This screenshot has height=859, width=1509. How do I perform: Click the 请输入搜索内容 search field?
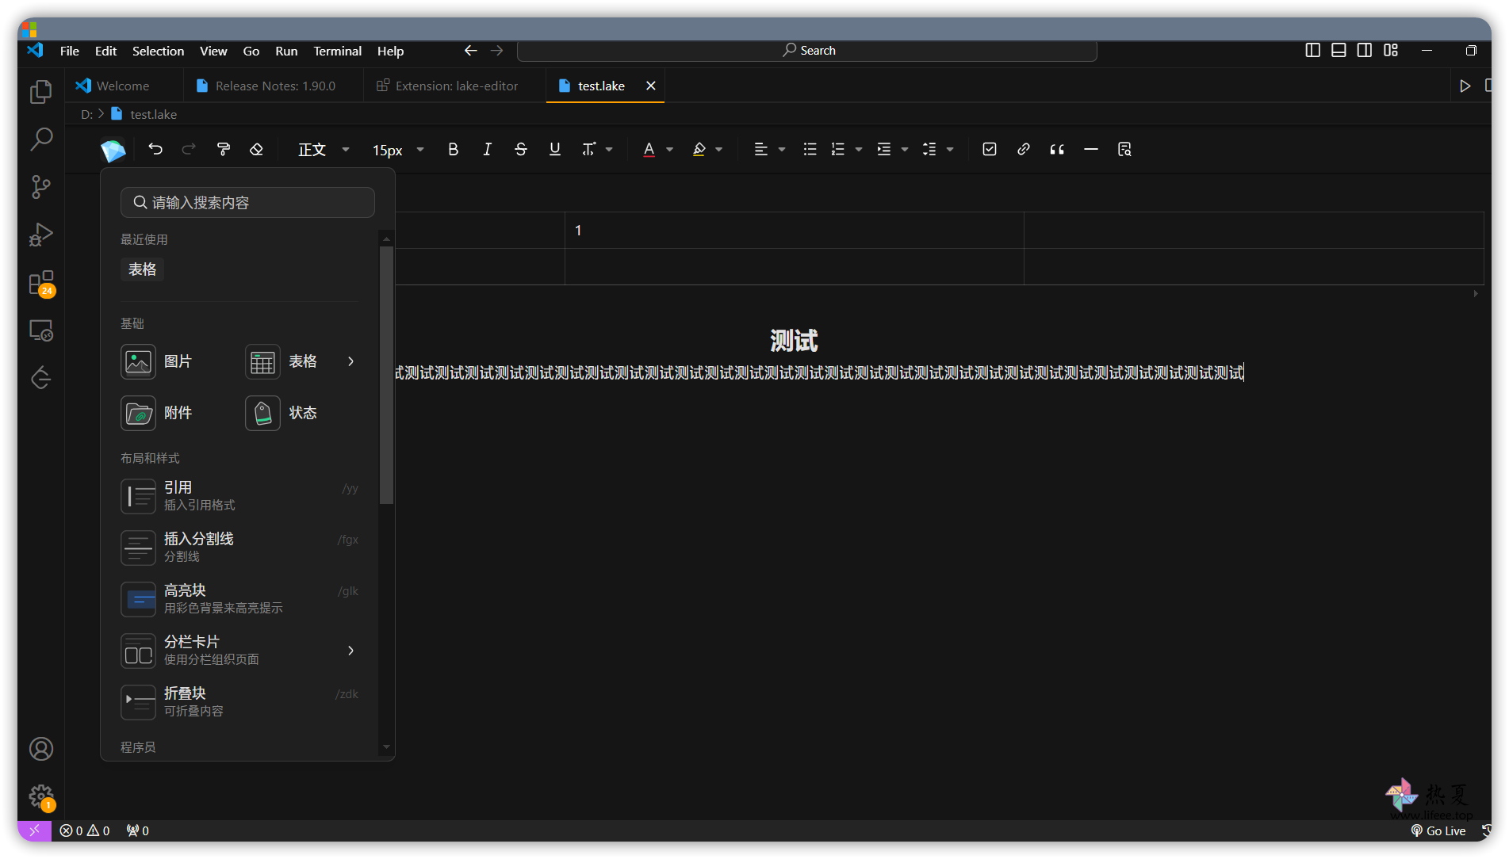(247, 202)
